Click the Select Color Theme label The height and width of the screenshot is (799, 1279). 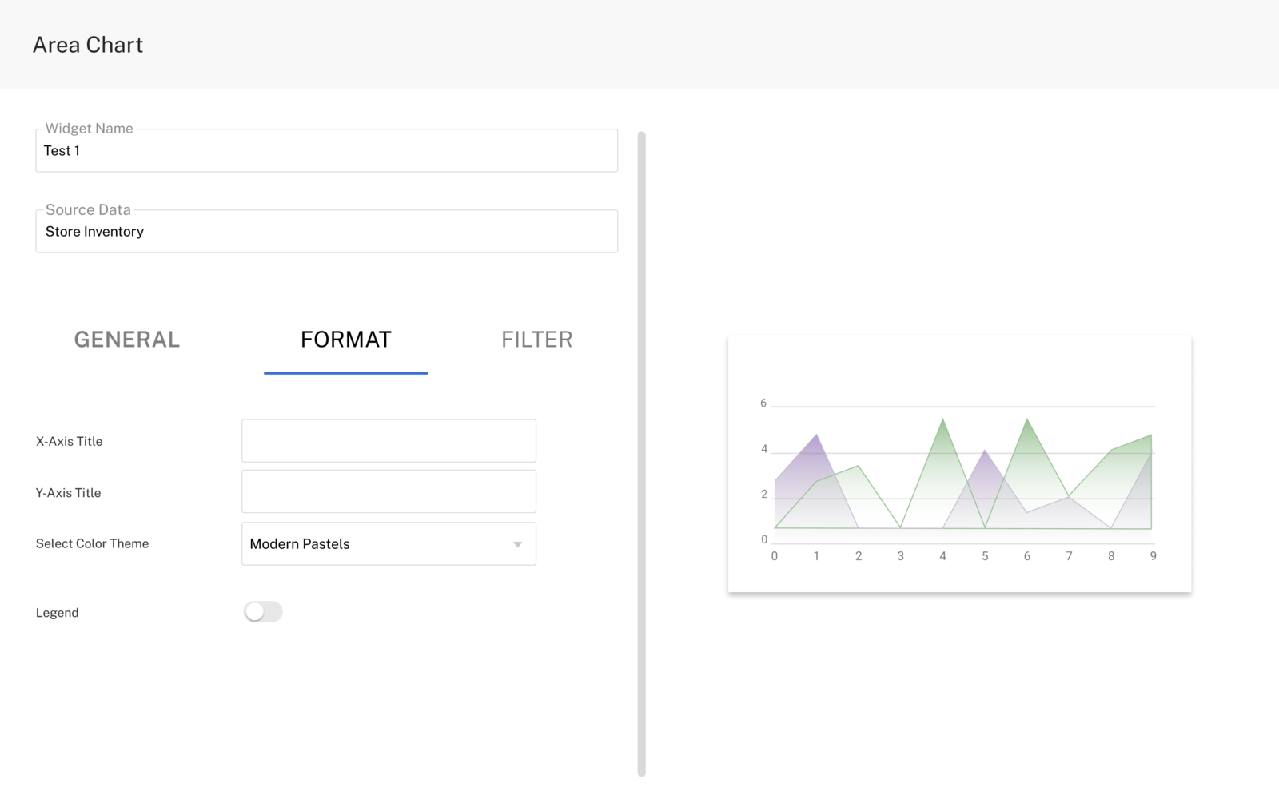tap(92, 543)
